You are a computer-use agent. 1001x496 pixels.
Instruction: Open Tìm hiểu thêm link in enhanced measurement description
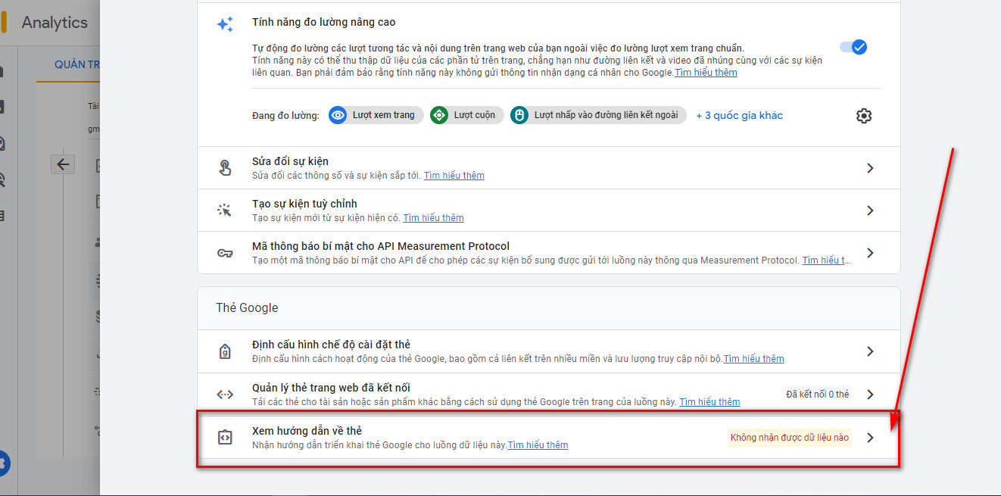706,73
